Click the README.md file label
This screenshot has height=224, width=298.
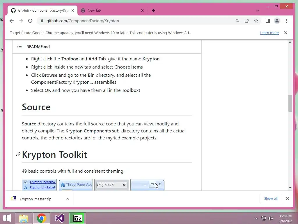(38, 47)
